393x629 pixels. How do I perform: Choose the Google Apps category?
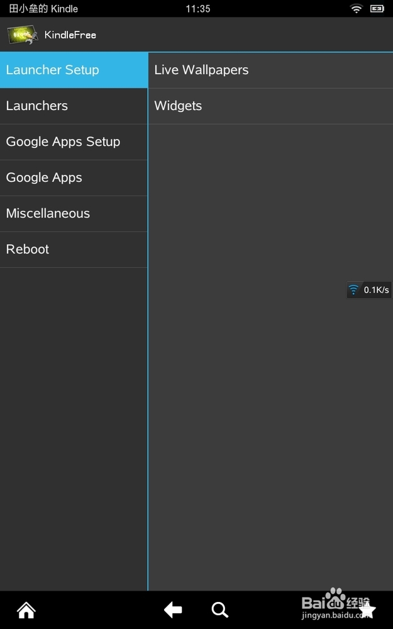pyautogui.click(x=74, y=177)
